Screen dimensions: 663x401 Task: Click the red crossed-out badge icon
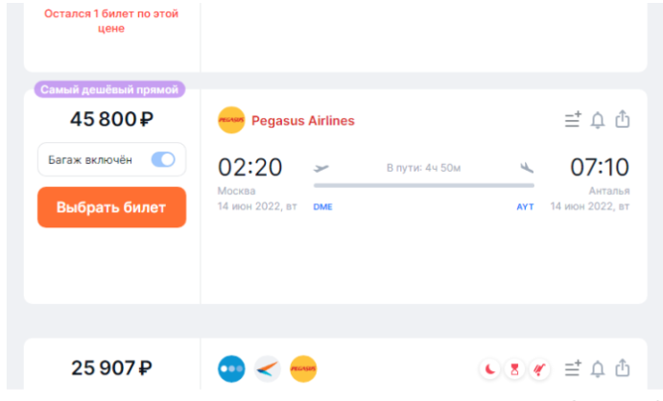539,369
